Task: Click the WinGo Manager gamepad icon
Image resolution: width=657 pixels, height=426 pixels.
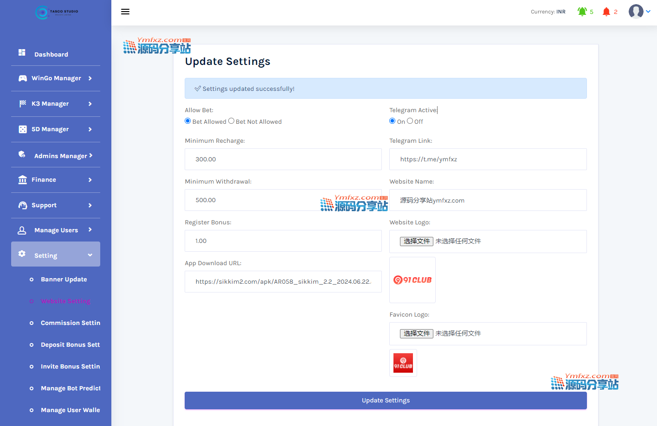Action: point(22,78)
